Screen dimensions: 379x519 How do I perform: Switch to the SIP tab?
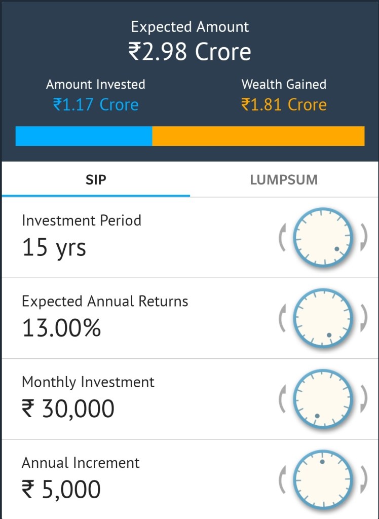point(96,180)
